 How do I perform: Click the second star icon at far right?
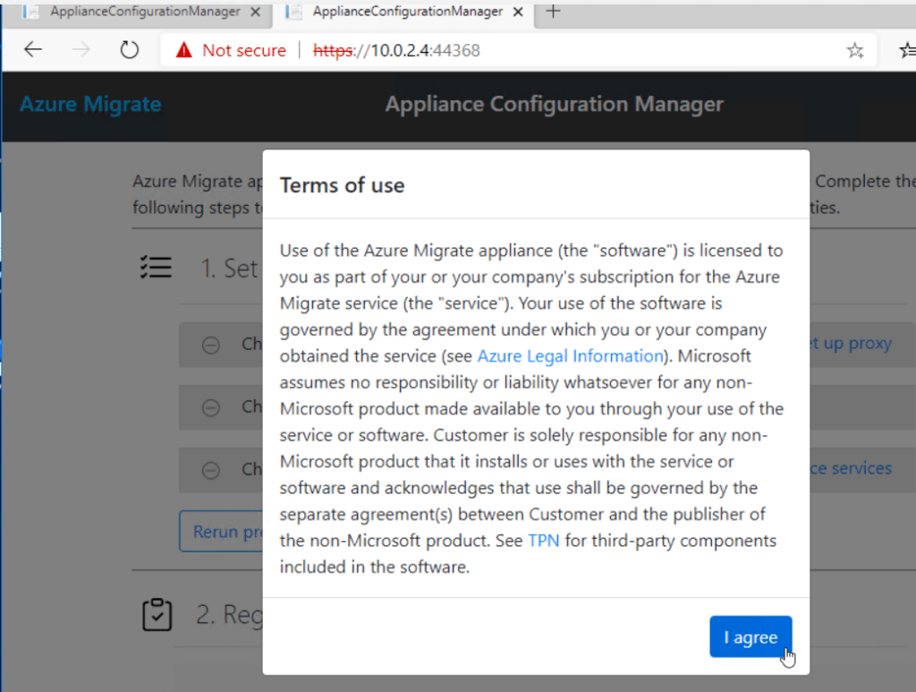[906, 52]
